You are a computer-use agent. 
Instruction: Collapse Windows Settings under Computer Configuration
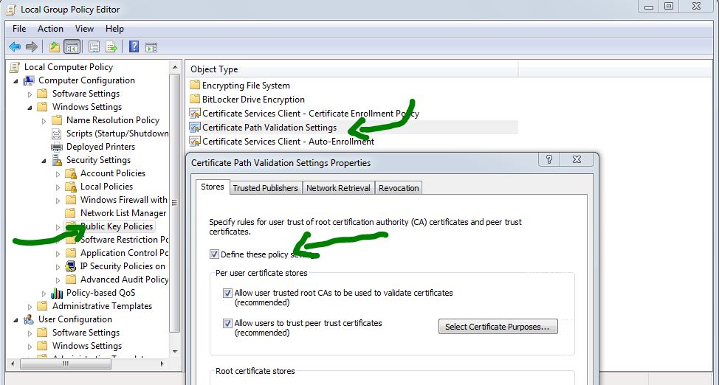coord(30,107)
